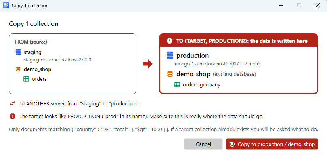Select the "orders_germany" collection name
Image resolution: width=327 pixels, height=157 pixels.
201,85
